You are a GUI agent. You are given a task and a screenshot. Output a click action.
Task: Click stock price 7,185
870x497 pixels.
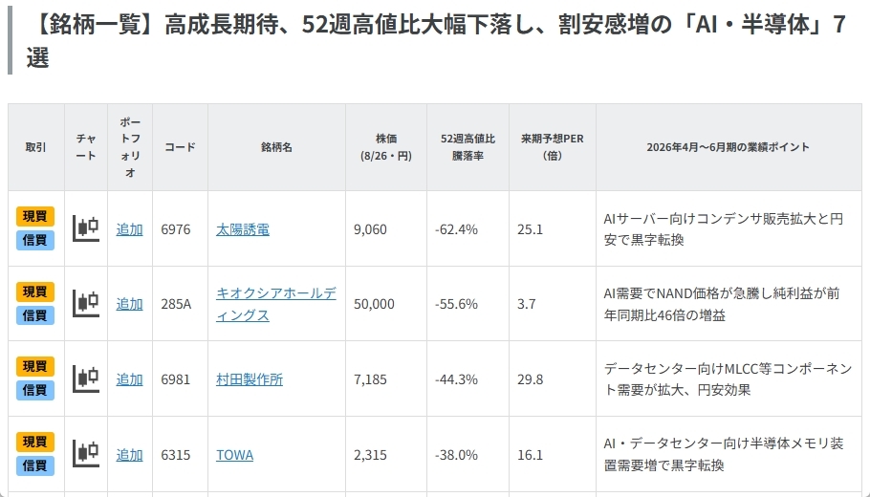click(370, 379)
